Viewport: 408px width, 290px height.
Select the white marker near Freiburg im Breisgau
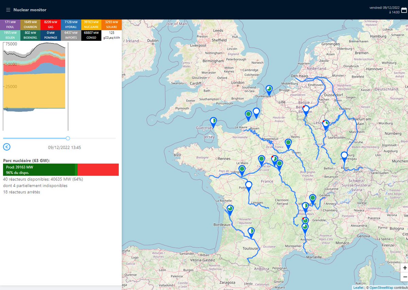click(x=344, y=157)
